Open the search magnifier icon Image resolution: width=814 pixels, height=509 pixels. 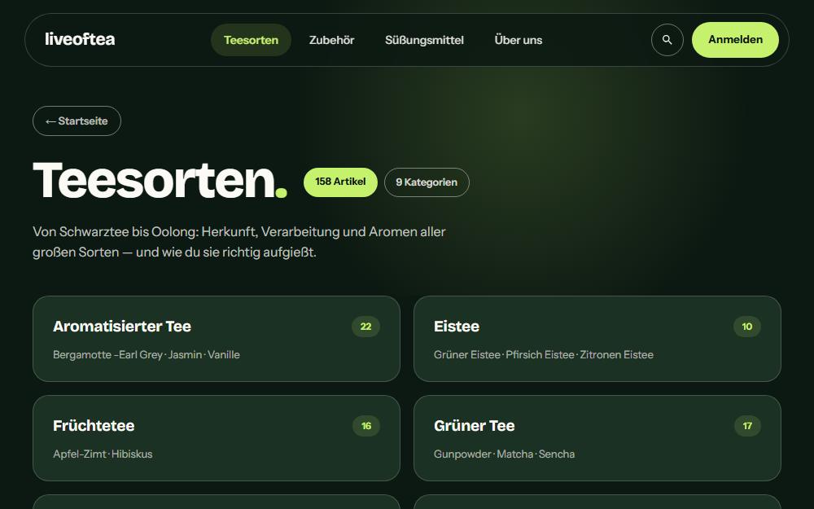click(x=667, y=39)
